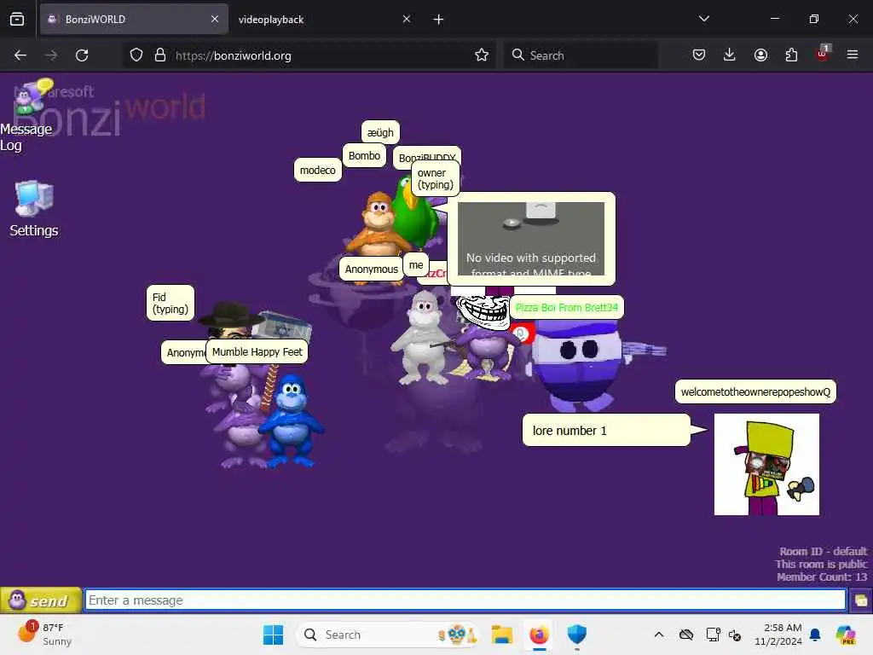Close the BonziWORLD tab
The width and height of the screenshot is (873, 655).
[215, 19]
